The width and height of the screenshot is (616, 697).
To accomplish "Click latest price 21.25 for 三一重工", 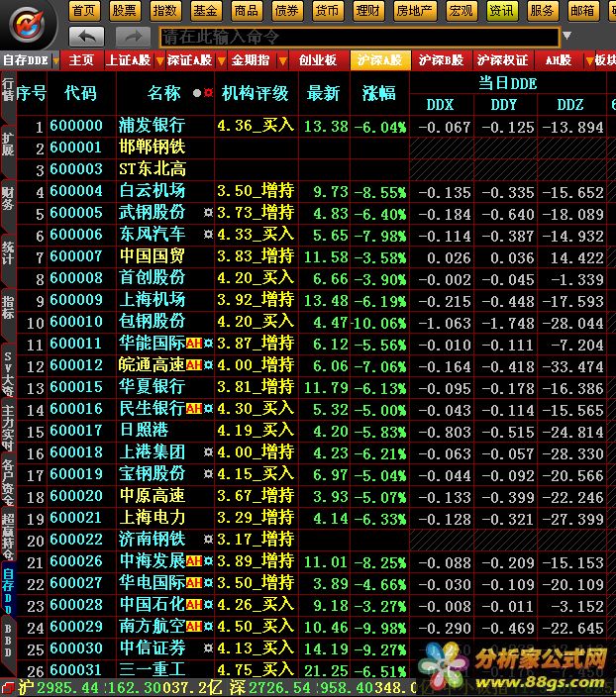I will point(326,670).
